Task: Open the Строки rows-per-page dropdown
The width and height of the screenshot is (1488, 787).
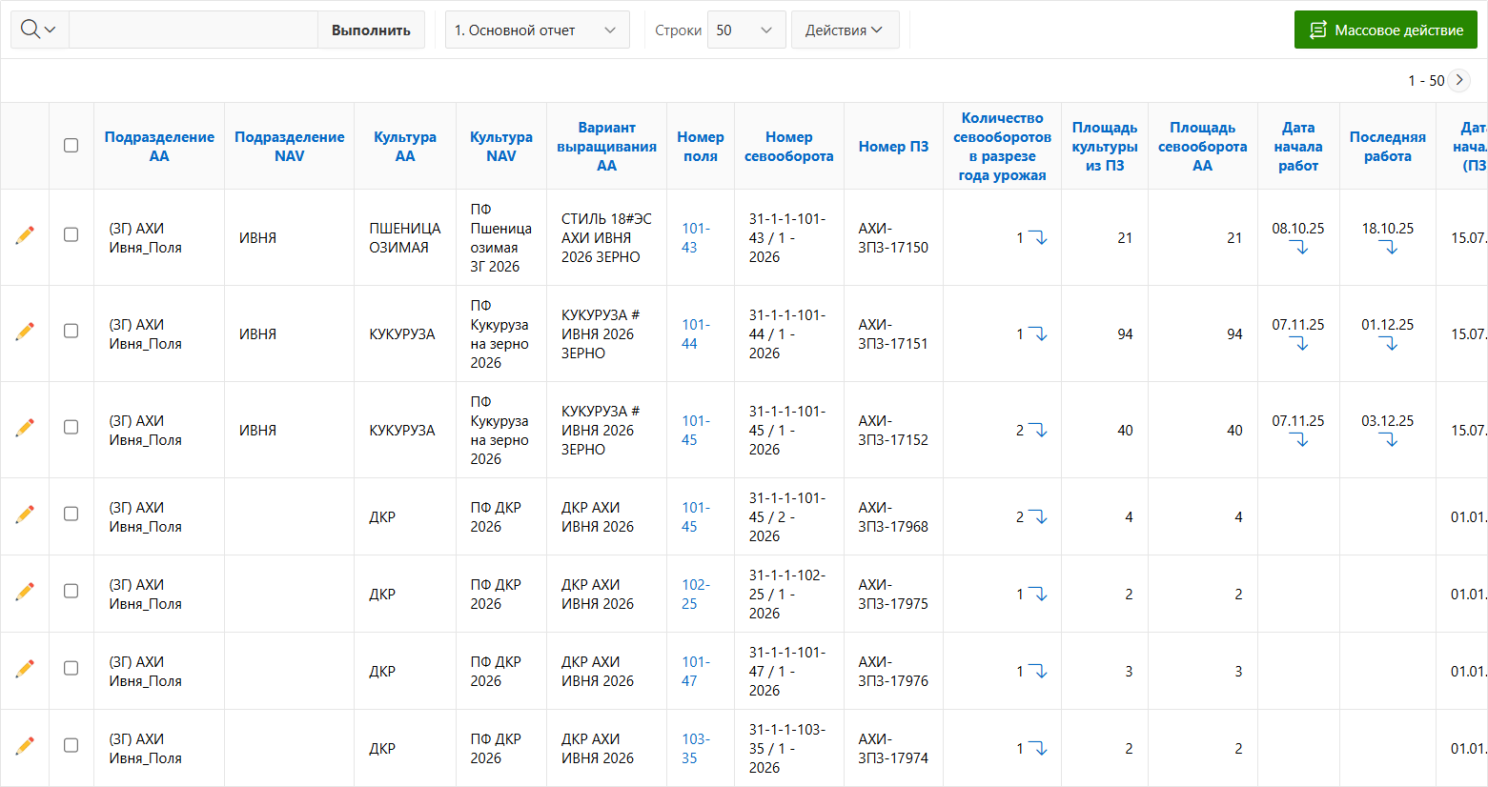Action: (745, 30)
